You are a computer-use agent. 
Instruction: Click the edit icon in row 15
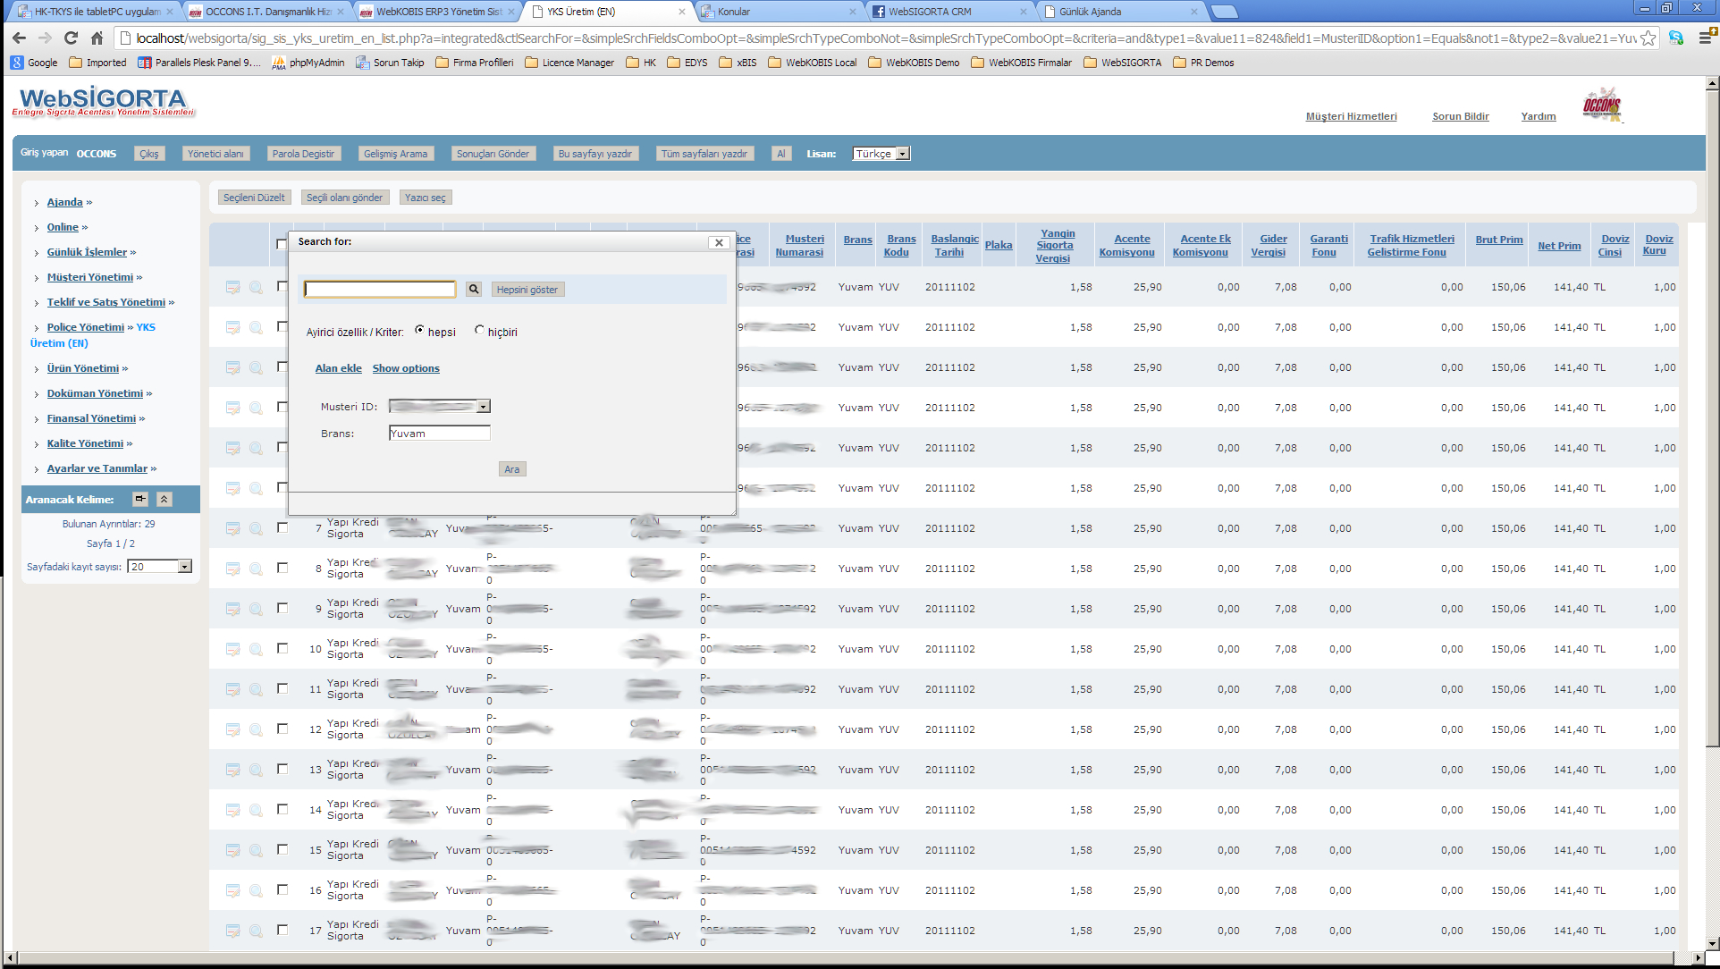tap(232, 850)
